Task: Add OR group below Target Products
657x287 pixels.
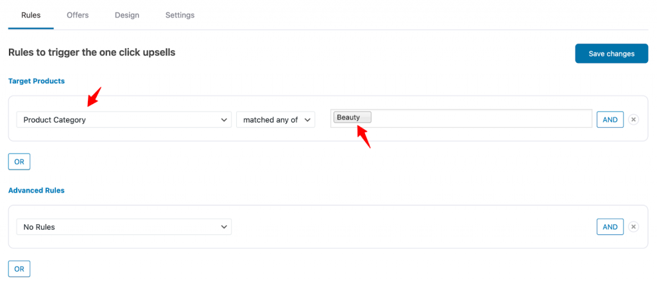Action: pos(19,162)
